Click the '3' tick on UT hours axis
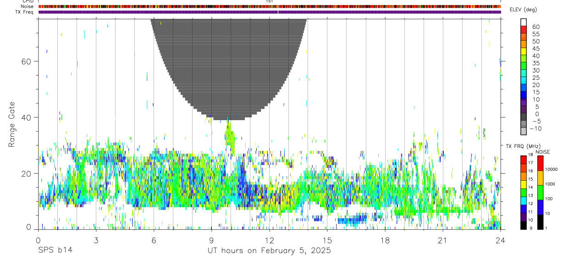The width and height of the screenshot is (563, 260). coord(96,240)
